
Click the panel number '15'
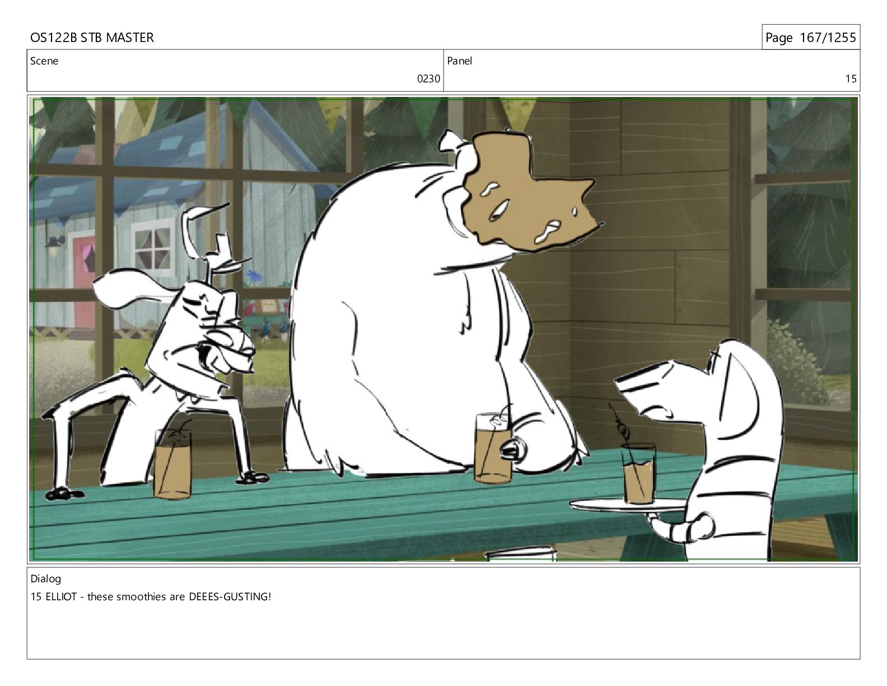click(851, 79)
